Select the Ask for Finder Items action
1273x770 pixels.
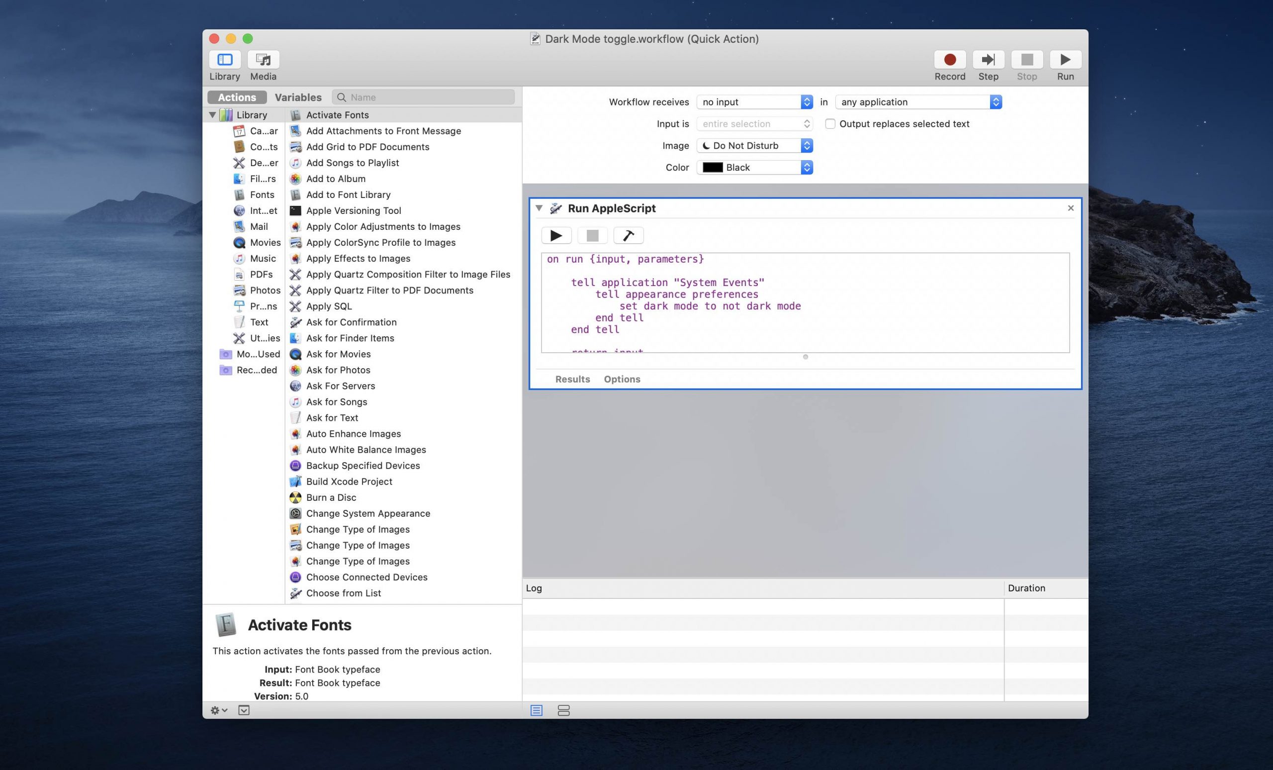[403, 338]
